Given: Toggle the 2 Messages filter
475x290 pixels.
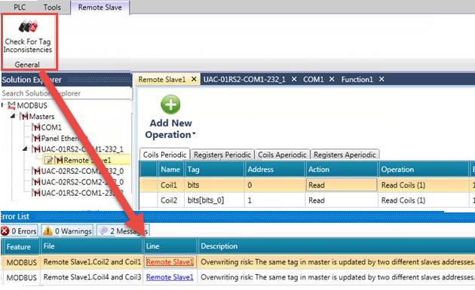Looking at the screenshot, I should pyautogui.click(x=123, y=231).
